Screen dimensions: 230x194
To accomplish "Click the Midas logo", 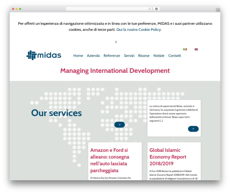I will (44, 55).
